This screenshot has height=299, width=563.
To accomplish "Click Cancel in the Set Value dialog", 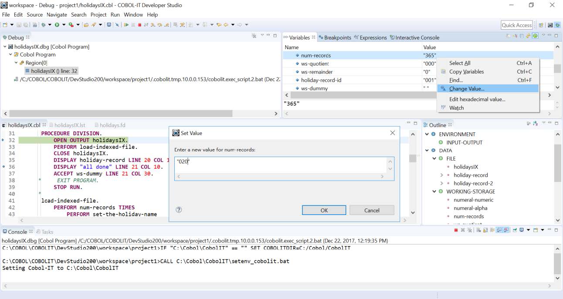I will coord(371,210).
